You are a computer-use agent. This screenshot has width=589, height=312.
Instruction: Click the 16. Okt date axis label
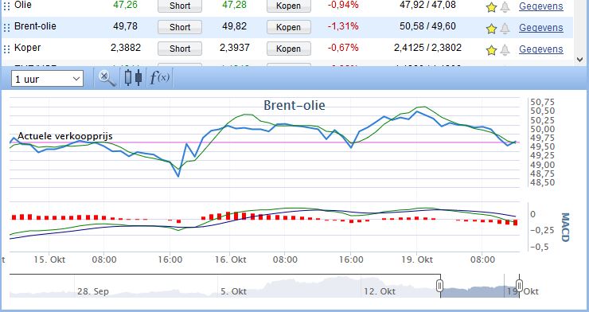[x=230, y=259]
